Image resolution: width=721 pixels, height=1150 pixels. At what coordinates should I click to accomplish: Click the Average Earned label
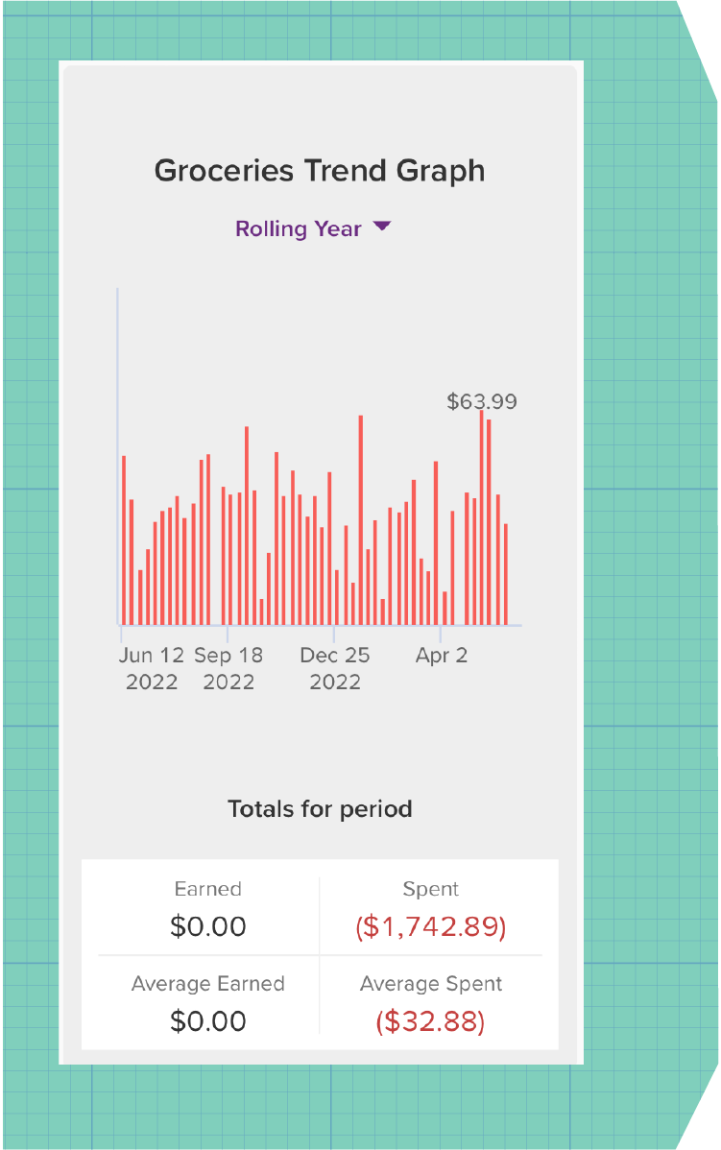(208, 984)
